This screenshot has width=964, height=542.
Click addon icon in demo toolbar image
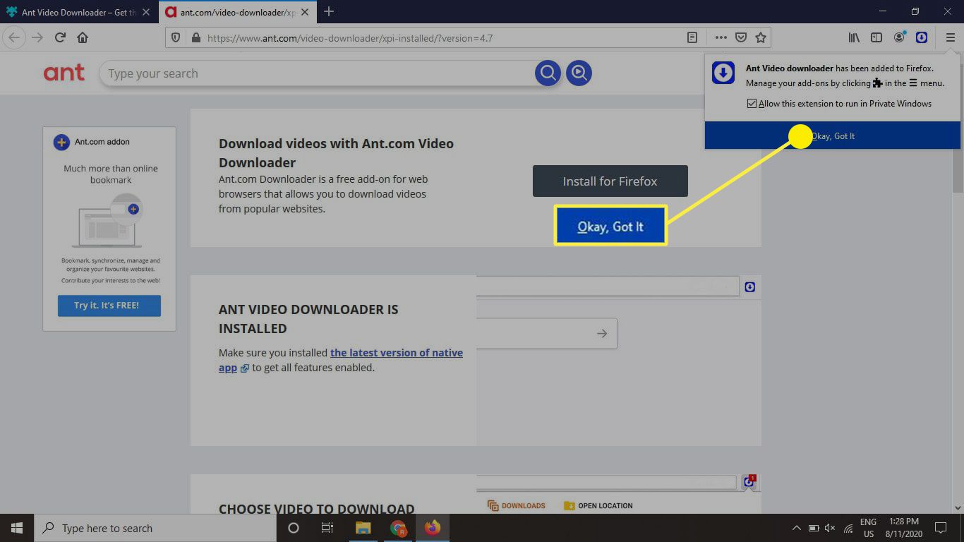pos(749,287)
